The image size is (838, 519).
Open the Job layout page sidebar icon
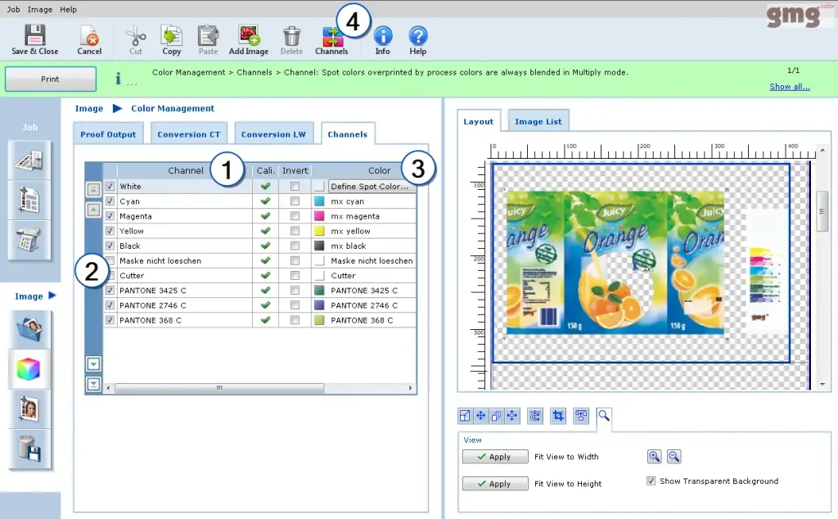[29, 200]
